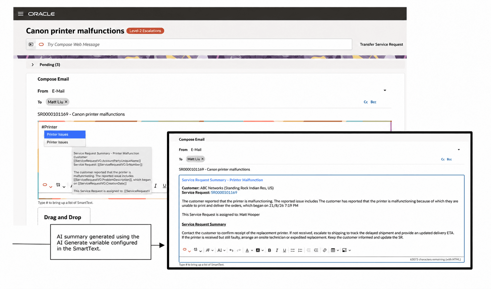Click Bcc link in background Compose Email
Viewport: 491px width, 289px height.
point(373,102)
